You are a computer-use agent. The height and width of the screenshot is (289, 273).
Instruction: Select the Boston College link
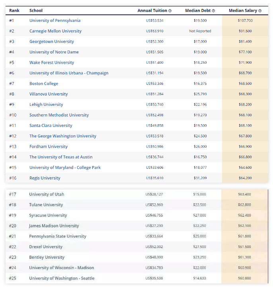44,84
